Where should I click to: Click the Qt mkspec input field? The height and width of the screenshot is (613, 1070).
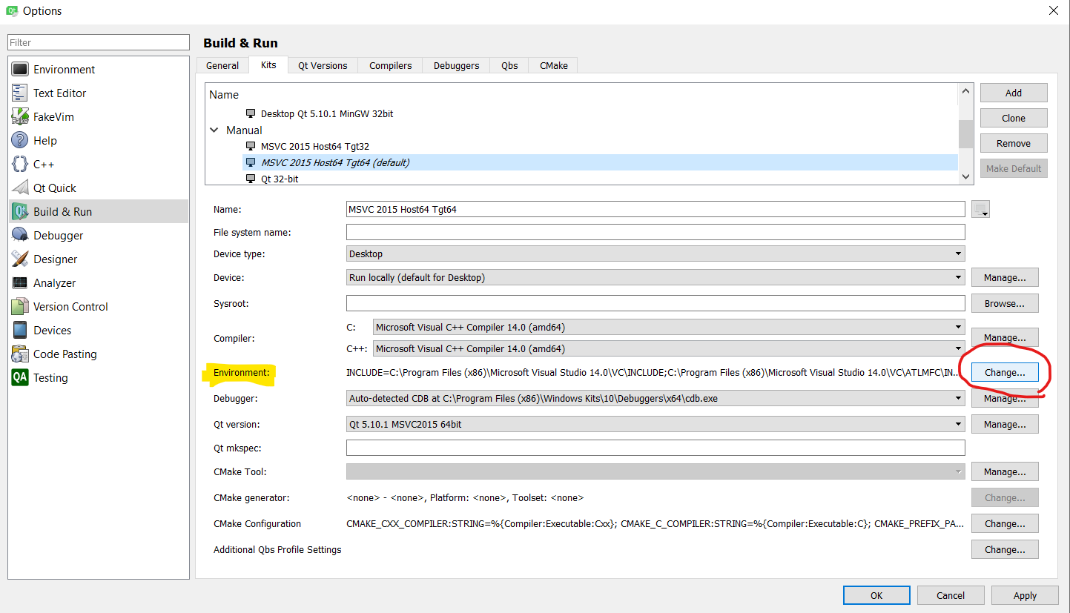point(655,448)
